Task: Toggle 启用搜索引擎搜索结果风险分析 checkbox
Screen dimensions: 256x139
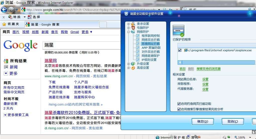Action: coord(179,109)
